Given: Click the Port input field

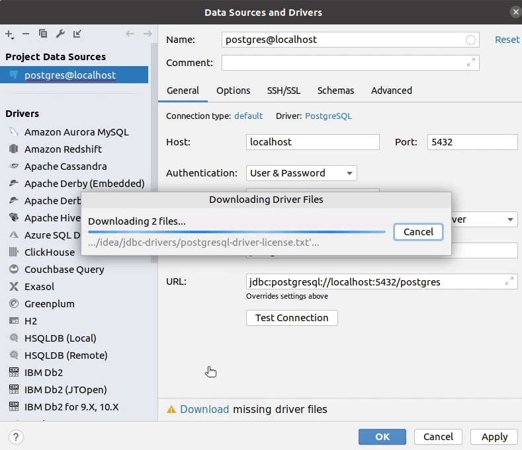Looking at the screenshot, I should coord(472,142).
